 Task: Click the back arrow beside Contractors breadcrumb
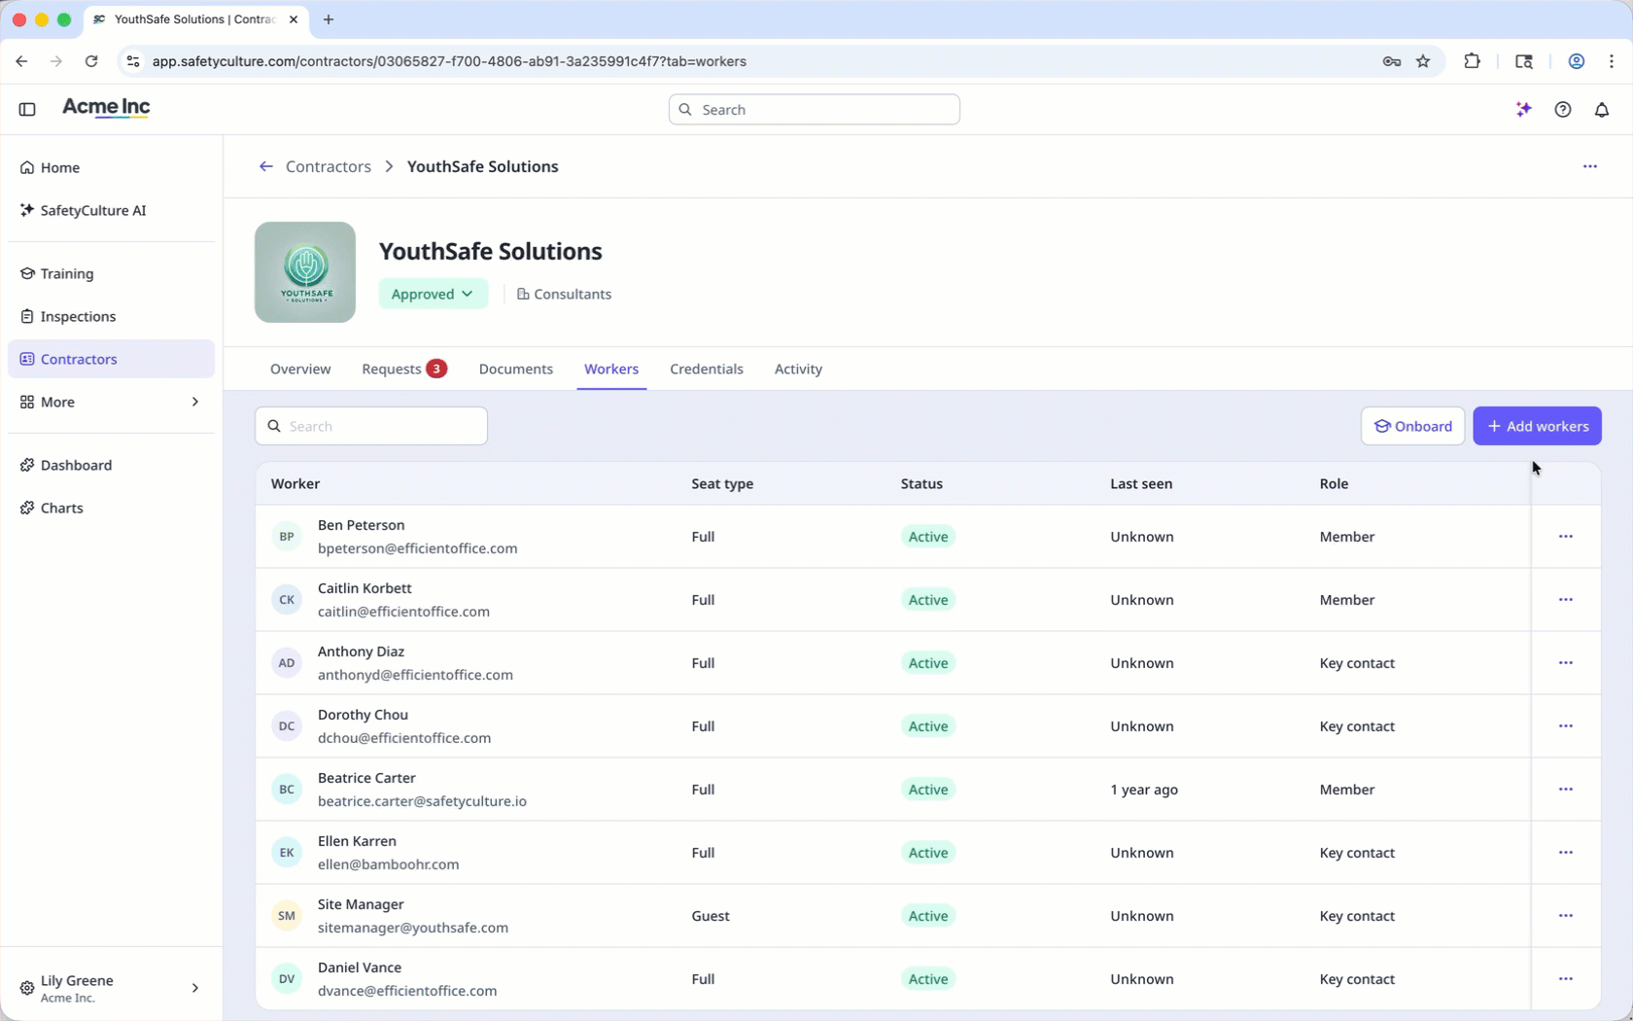tap(265, 166)
